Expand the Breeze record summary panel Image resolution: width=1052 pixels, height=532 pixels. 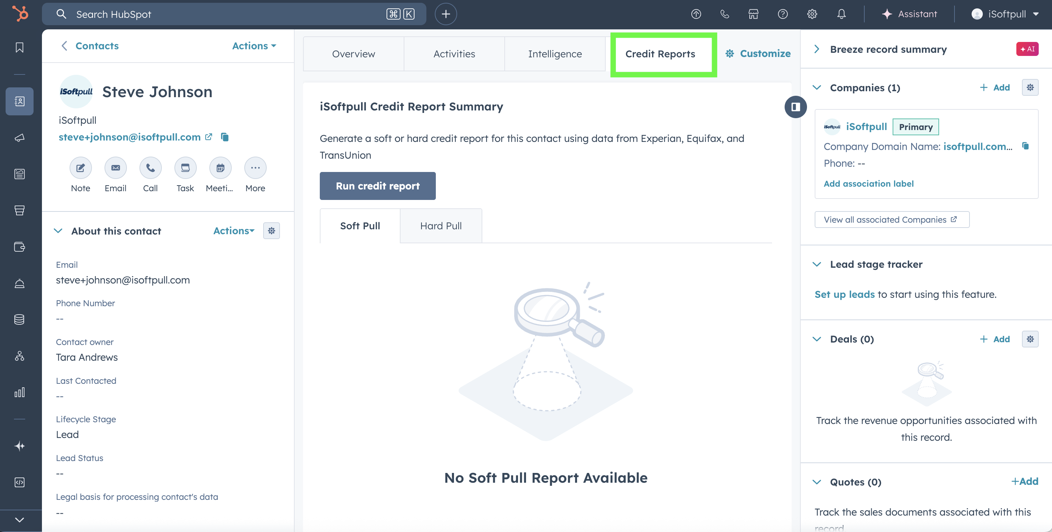tap(817, 49)
